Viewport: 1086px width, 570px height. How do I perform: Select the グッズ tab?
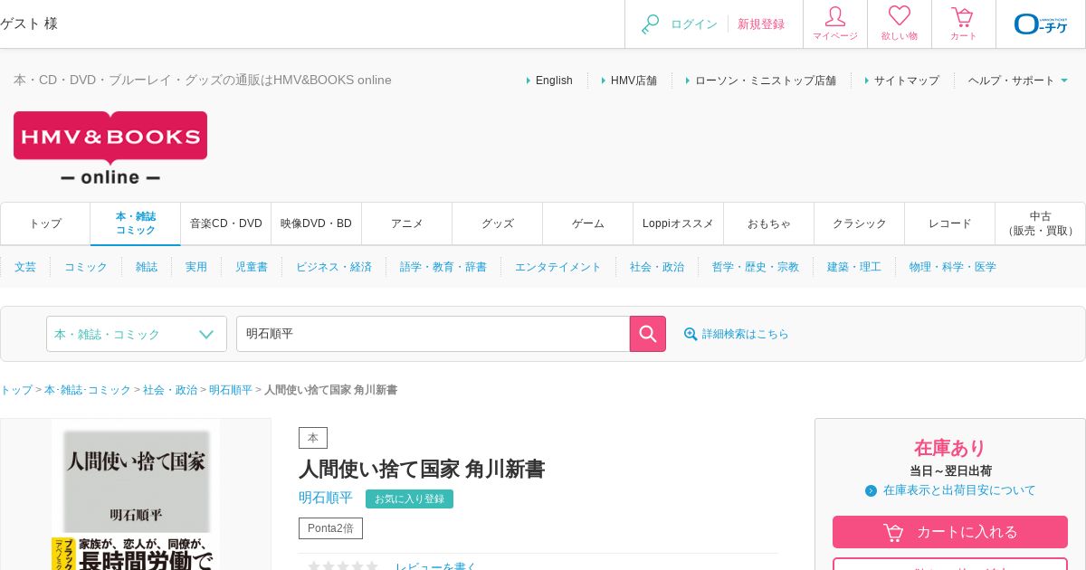pyautogui.click(x=498, y=223)
